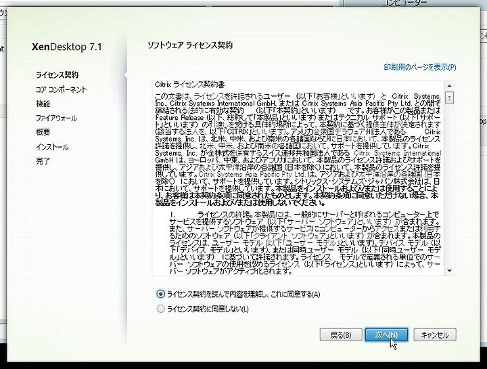
Task: Click the キャンセル button
Action: [x=435, y=334]
